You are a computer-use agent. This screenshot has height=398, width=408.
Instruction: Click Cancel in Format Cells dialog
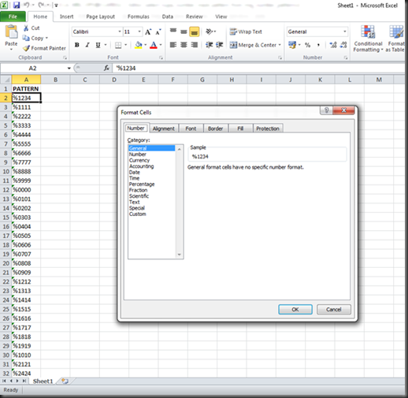click(334, 310)
